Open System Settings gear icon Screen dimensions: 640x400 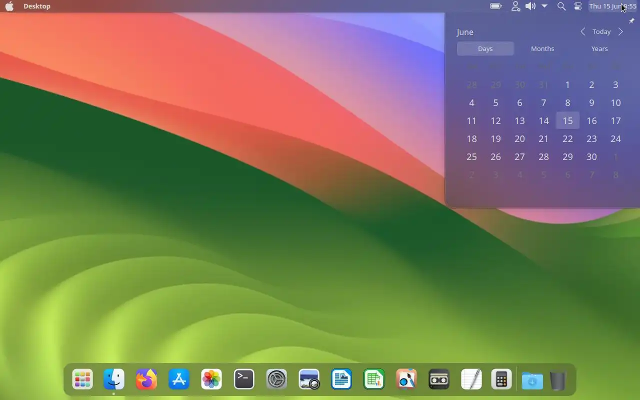click(x=276, y=379)
